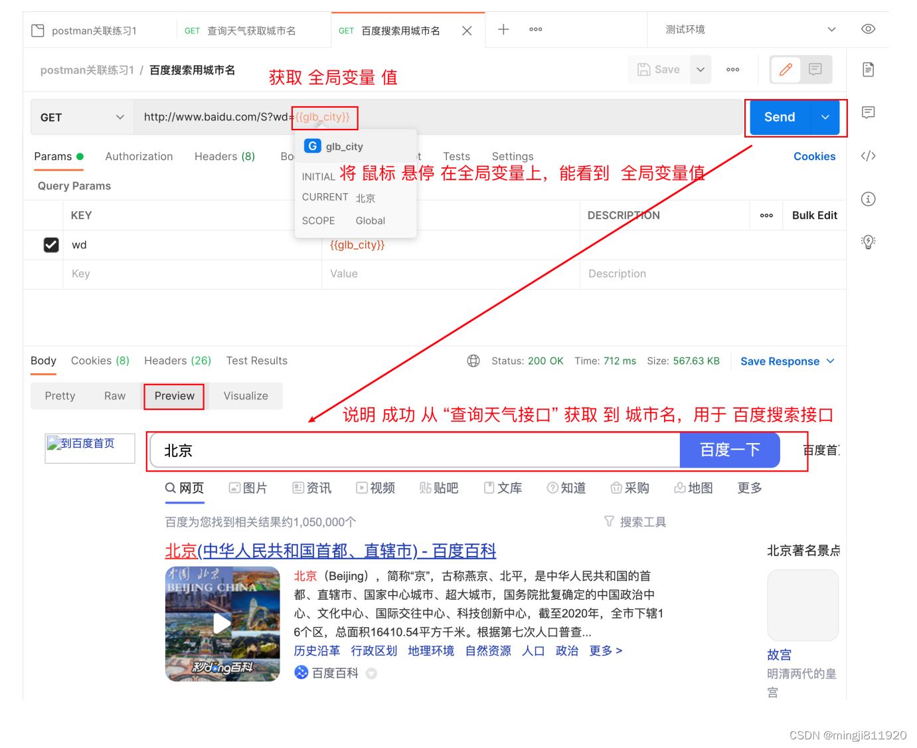Open the params table column options dots
The width and height of the screenshot is (917, 748).
[766, 215]
